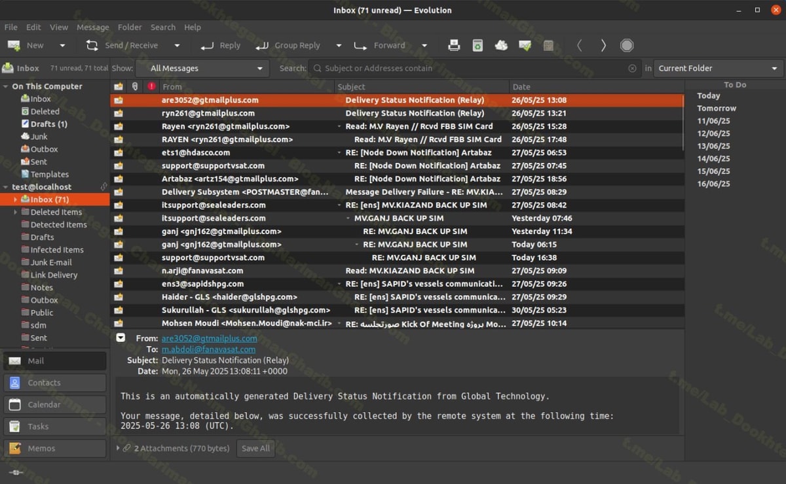This screenshot has width=786, height=484.
Task: Click the Not Junk toolbar icon
Action: click(x=525, y=45)
